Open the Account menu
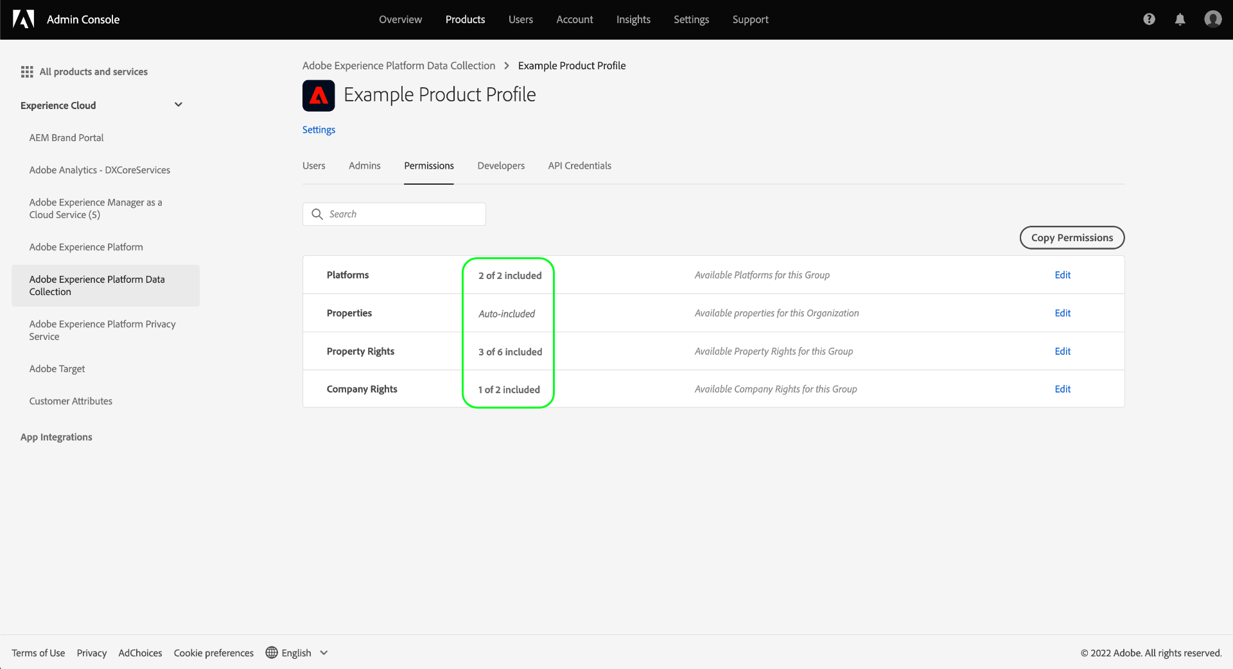The height and width of the screenshot is (669, 1233). tap(575, 19)
